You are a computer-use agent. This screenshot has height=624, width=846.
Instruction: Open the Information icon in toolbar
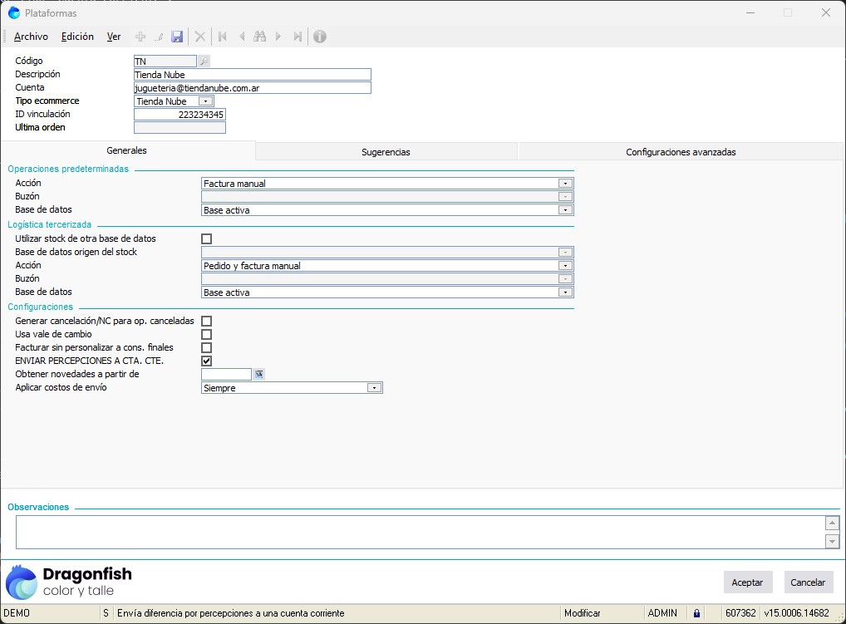point(319,37)
